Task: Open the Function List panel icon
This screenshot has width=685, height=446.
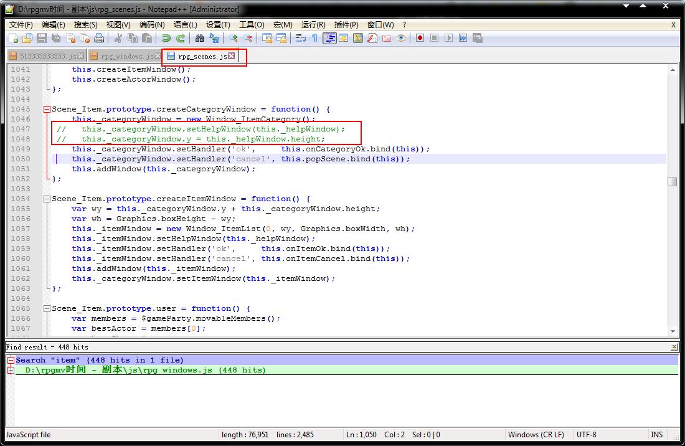Action: pos(372,39)
